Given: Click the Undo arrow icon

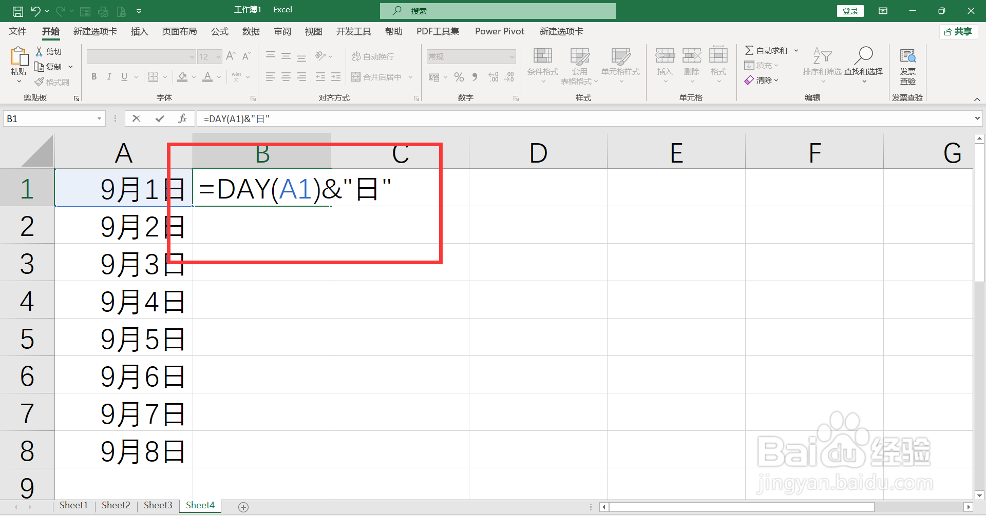Looking at the screenshot, I should point(35,11).
